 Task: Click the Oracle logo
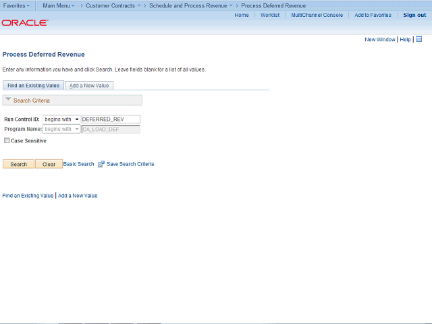coord(25,23)
